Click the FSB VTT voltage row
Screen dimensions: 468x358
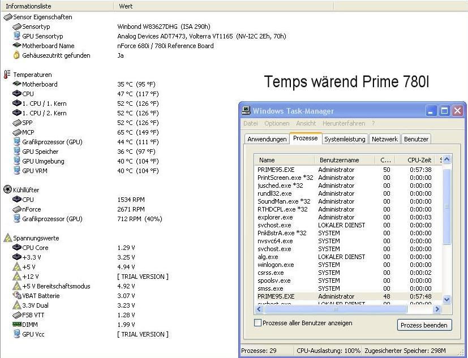point(75,315)
